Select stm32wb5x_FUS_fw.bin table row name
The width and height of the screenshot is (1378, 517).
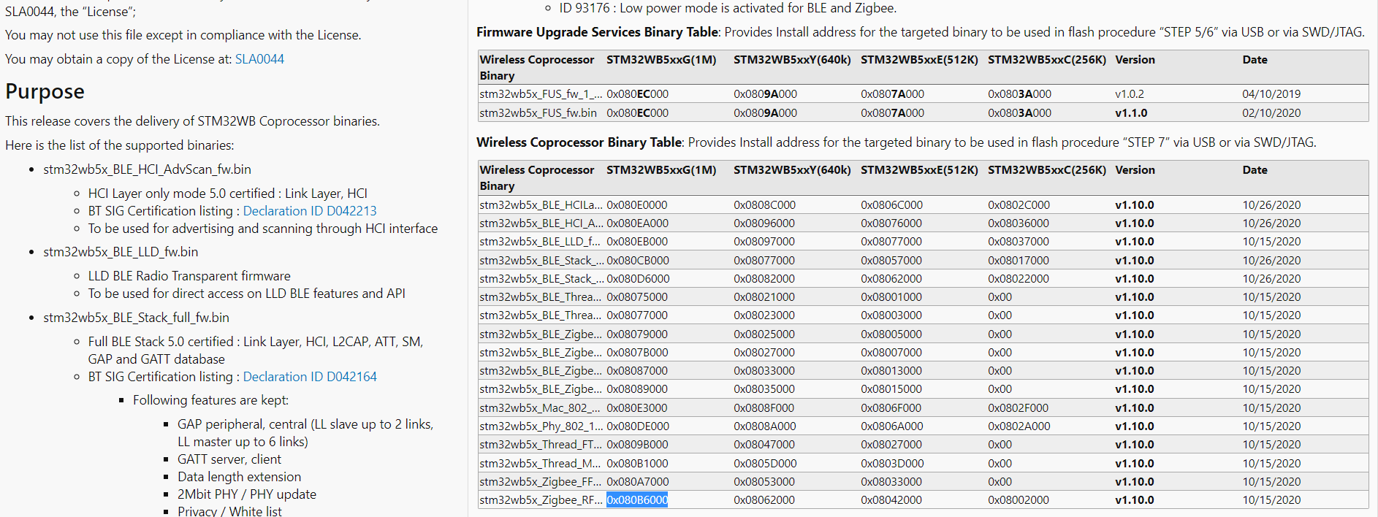(x=538, y=113)
